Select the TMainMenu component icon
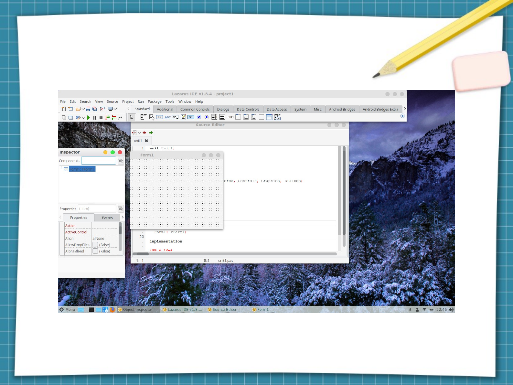Viewport: 513px width, 385px height. click(x=144, y=117)
